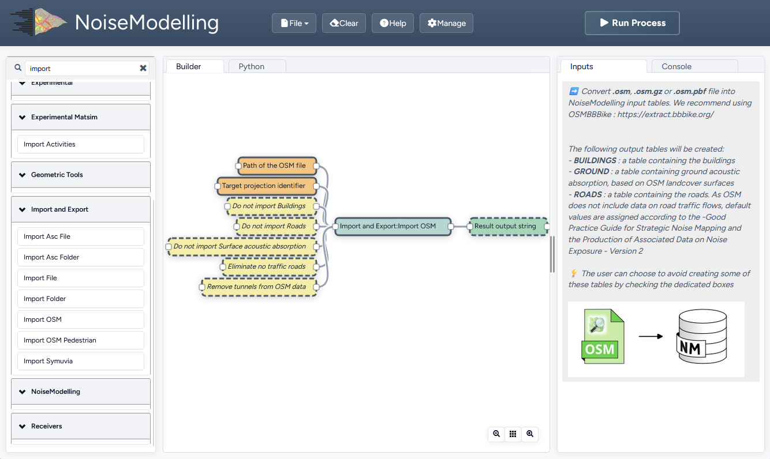Expand the Receivers section
770x459 pixels.
(x=81, y=426)
